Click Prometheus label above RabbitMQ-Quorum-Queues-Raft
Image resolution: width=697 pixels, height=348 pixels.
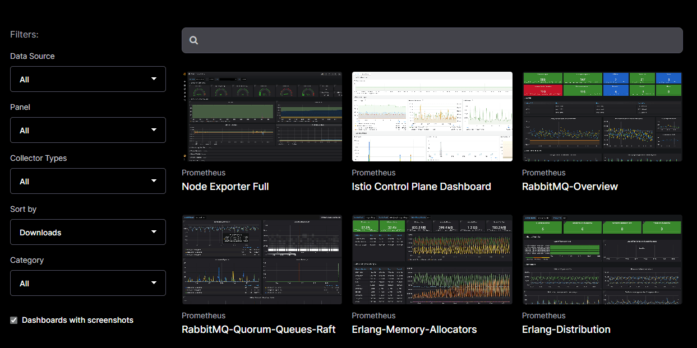coord(204,315)
